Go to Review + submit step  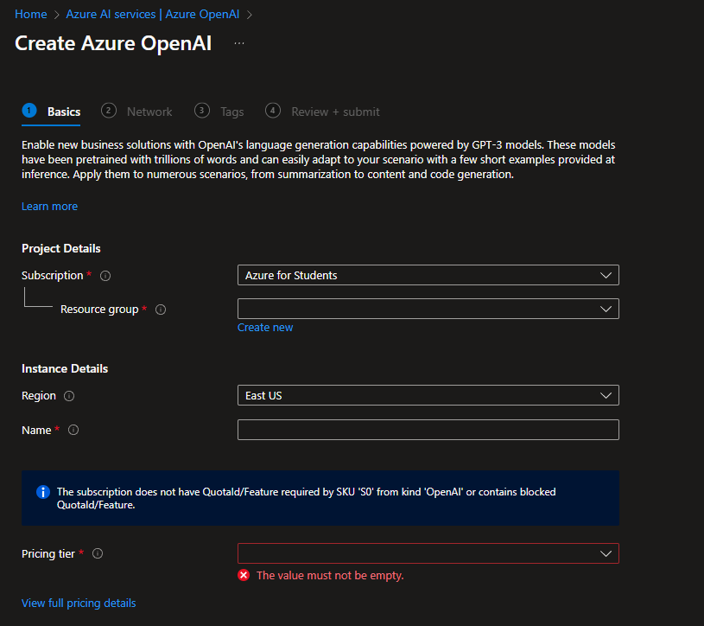(x=334, y=111)
